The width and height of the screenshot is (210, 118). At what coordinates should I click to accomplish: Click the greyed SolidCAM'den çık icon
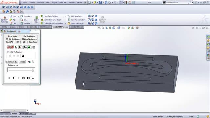click(x=103, y=17)
